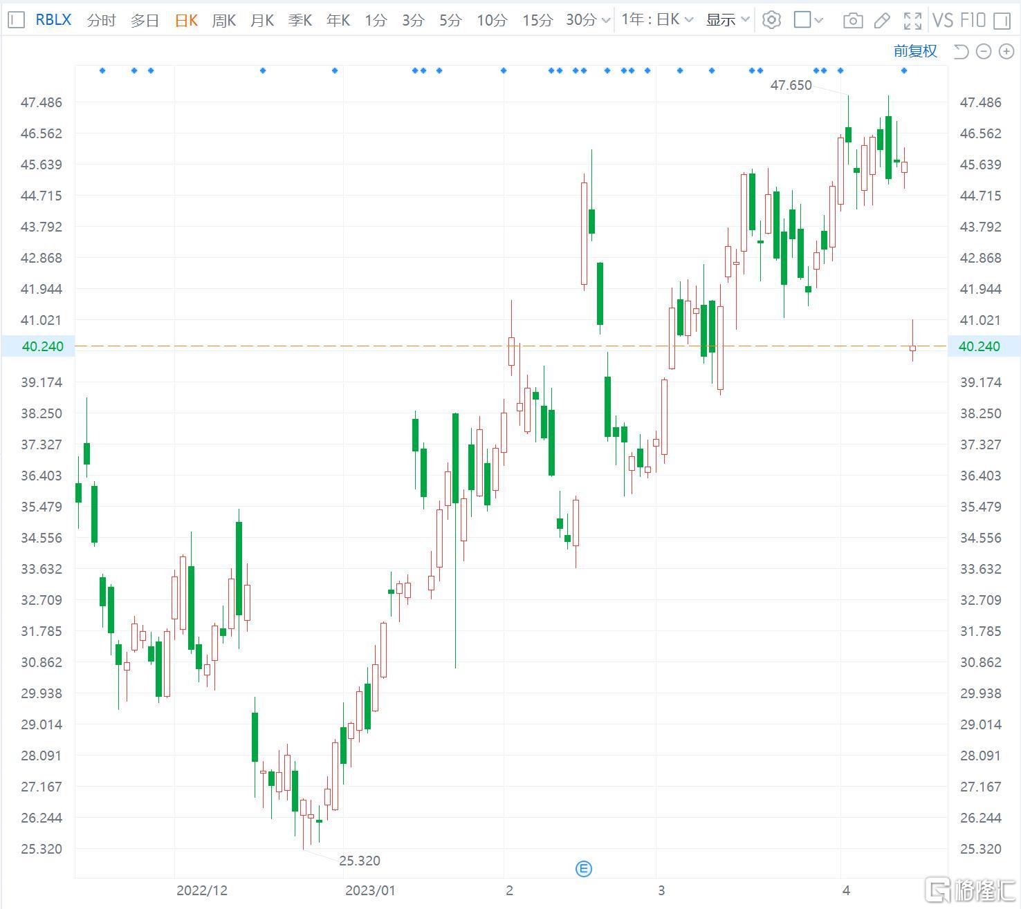The height and width of the screenshot is (909, 1021).
Task: Switch to 10分 ten-minute chart
Action: coord(492,21)
